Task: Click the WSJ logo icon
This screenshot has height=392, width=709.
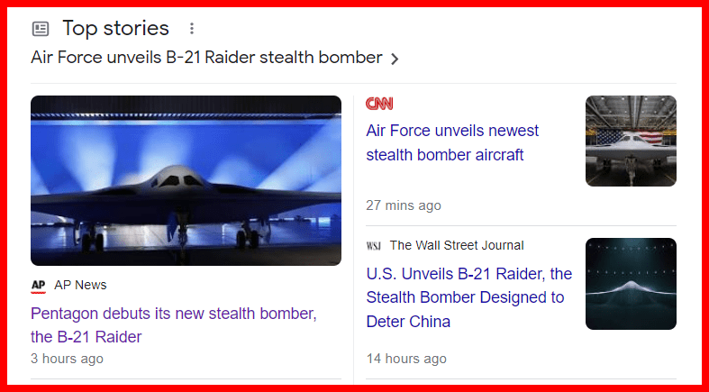Action: (x=374, y=245)
